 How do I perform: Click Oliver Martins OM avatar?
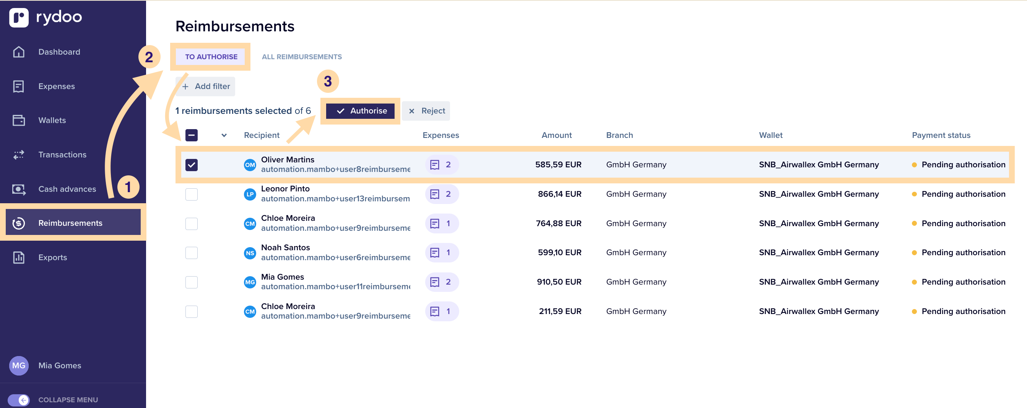pyautogui.click(x=250, y=165)
